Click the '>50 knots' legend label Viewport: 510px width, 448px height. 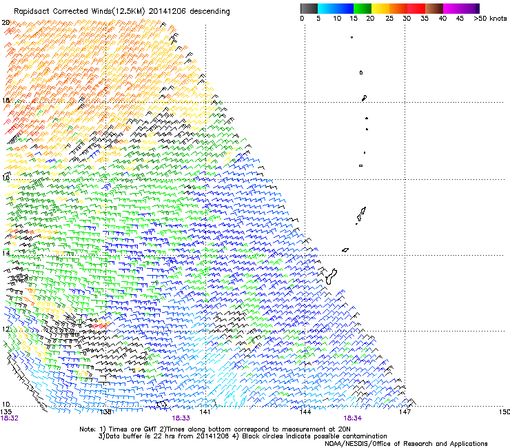click(x=490, y=19)
